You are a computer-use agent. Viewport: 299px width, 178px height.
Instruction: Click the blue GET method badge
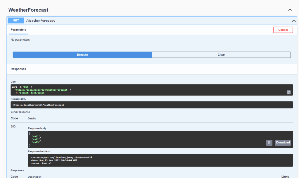16,21
